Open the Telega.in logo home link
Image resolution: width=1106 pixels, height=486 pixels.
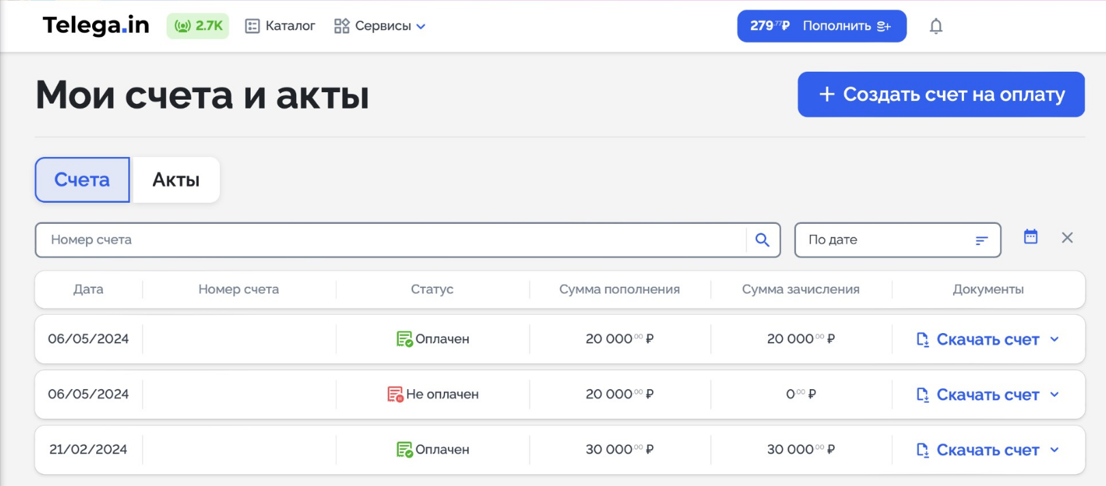tap(96, 25)
